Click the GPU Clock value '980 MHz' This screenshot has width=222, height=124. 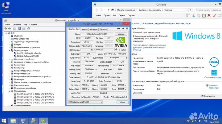pyautogui.click(x=85, y=85)
